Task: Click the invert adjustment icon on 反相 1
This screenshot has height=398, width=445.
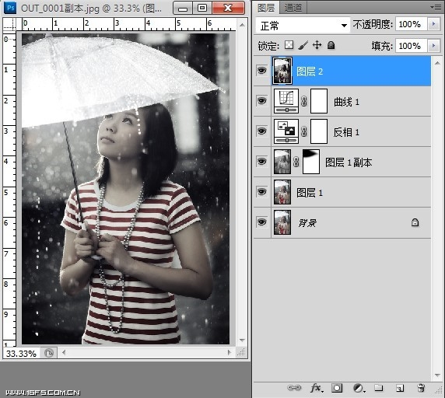Action: point(286,131)
